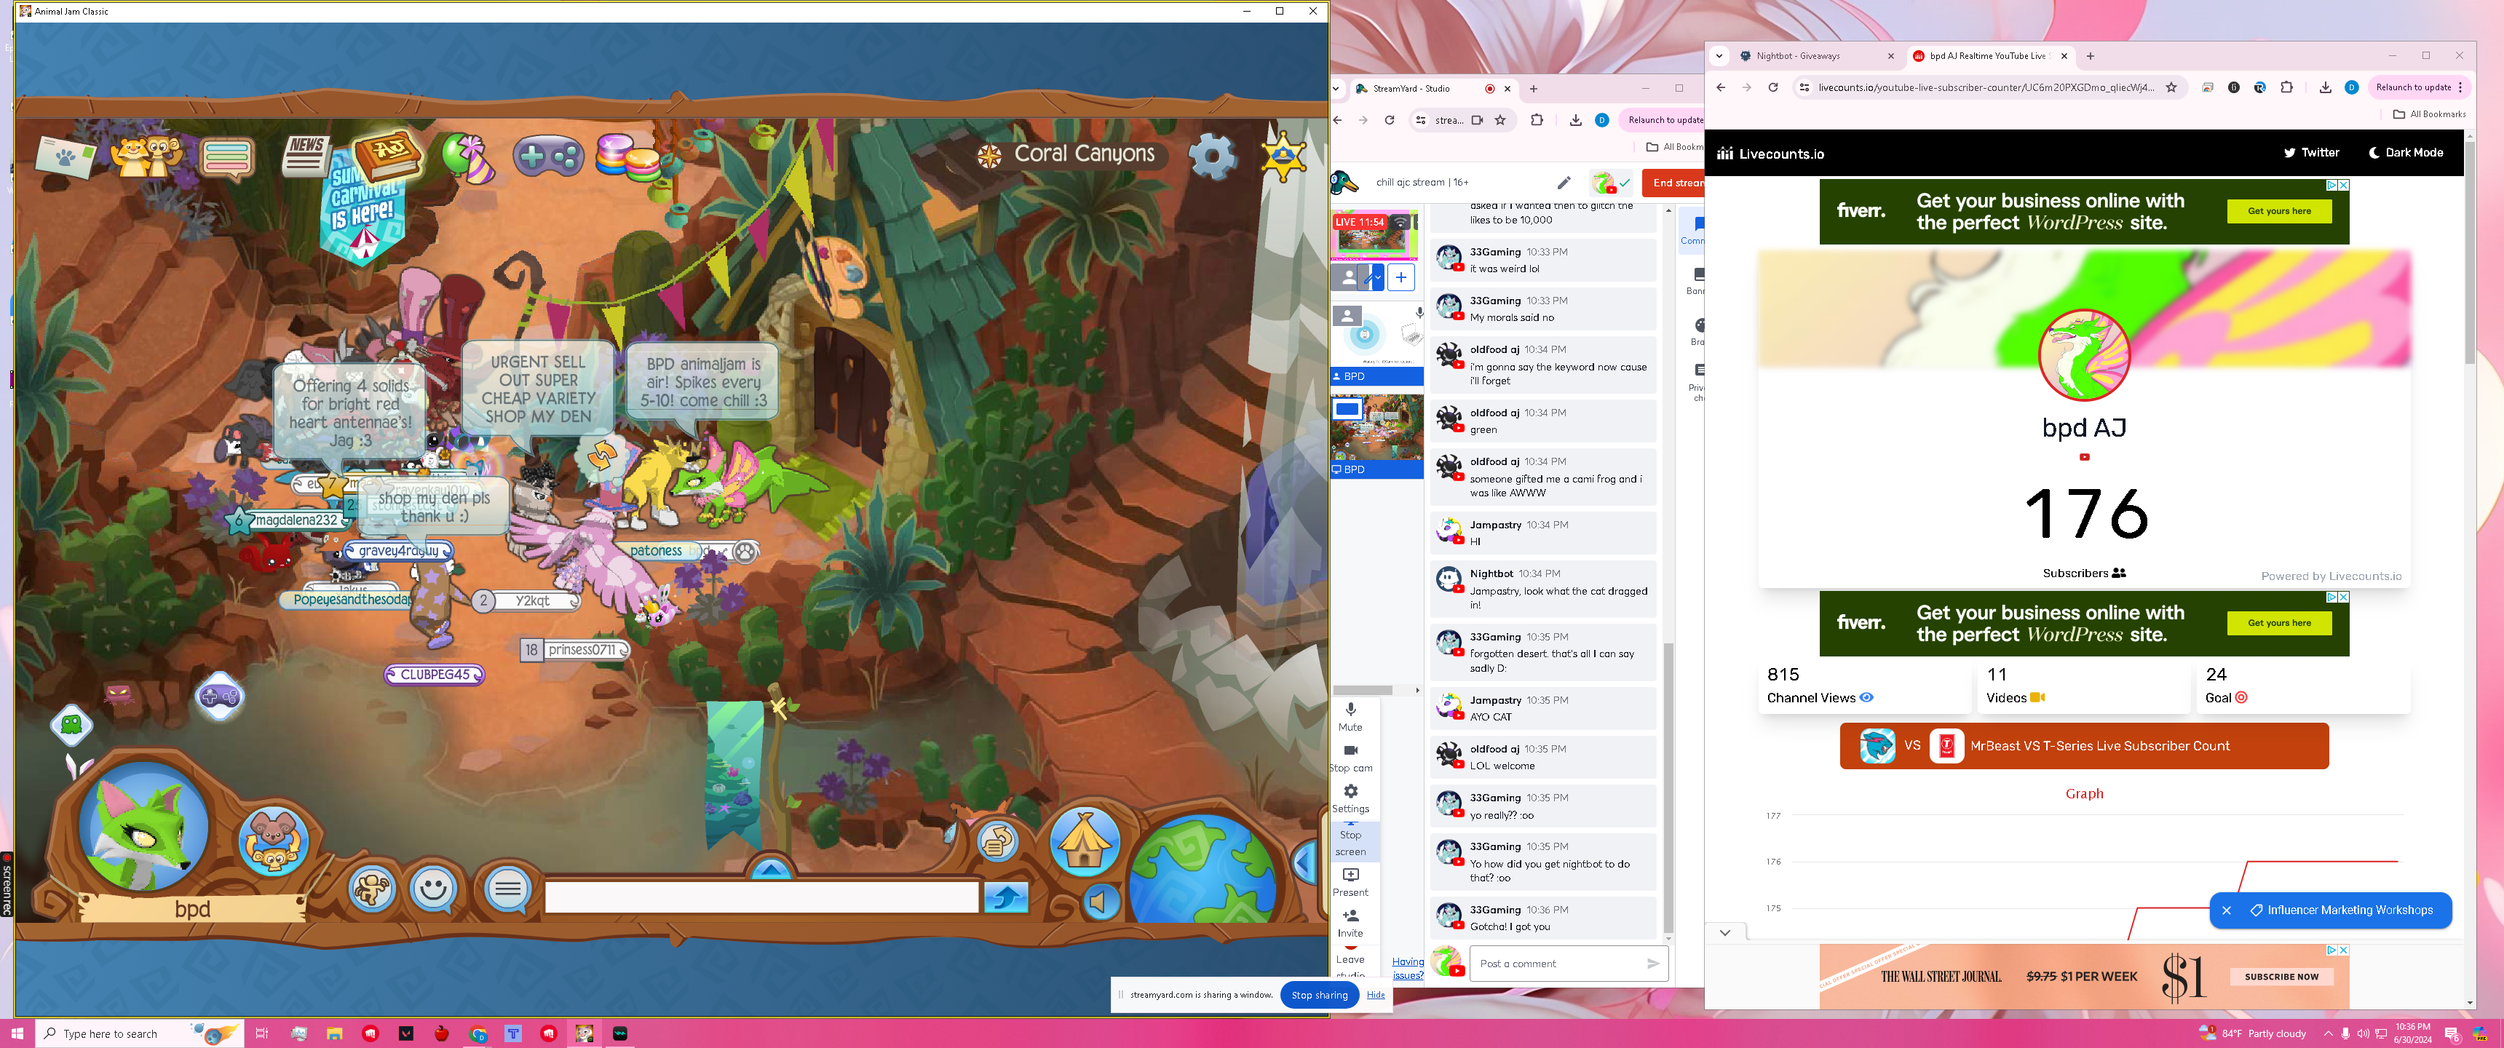The height and width of the screenshot is (1048, 2504).
Task: Click the Windows Start button
Action: click(17, 1033)
